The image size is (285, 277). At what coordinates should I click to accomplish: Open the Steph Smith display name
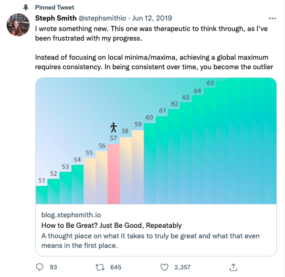(x=56, y=18)
